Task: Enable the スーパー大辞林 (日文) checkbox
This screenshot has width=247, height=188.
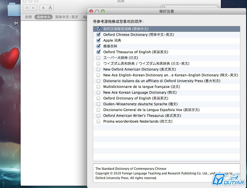Action: (98, 58)
